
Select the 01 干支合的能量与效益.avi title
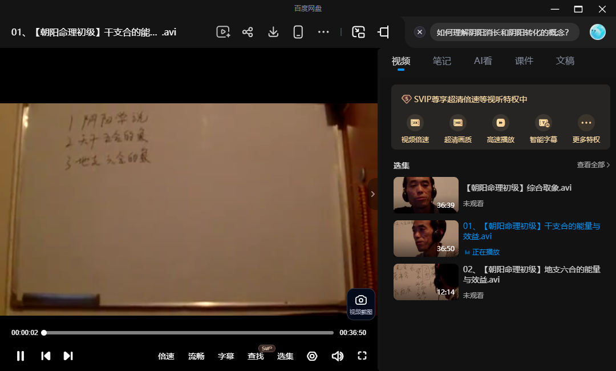(532, 231)
